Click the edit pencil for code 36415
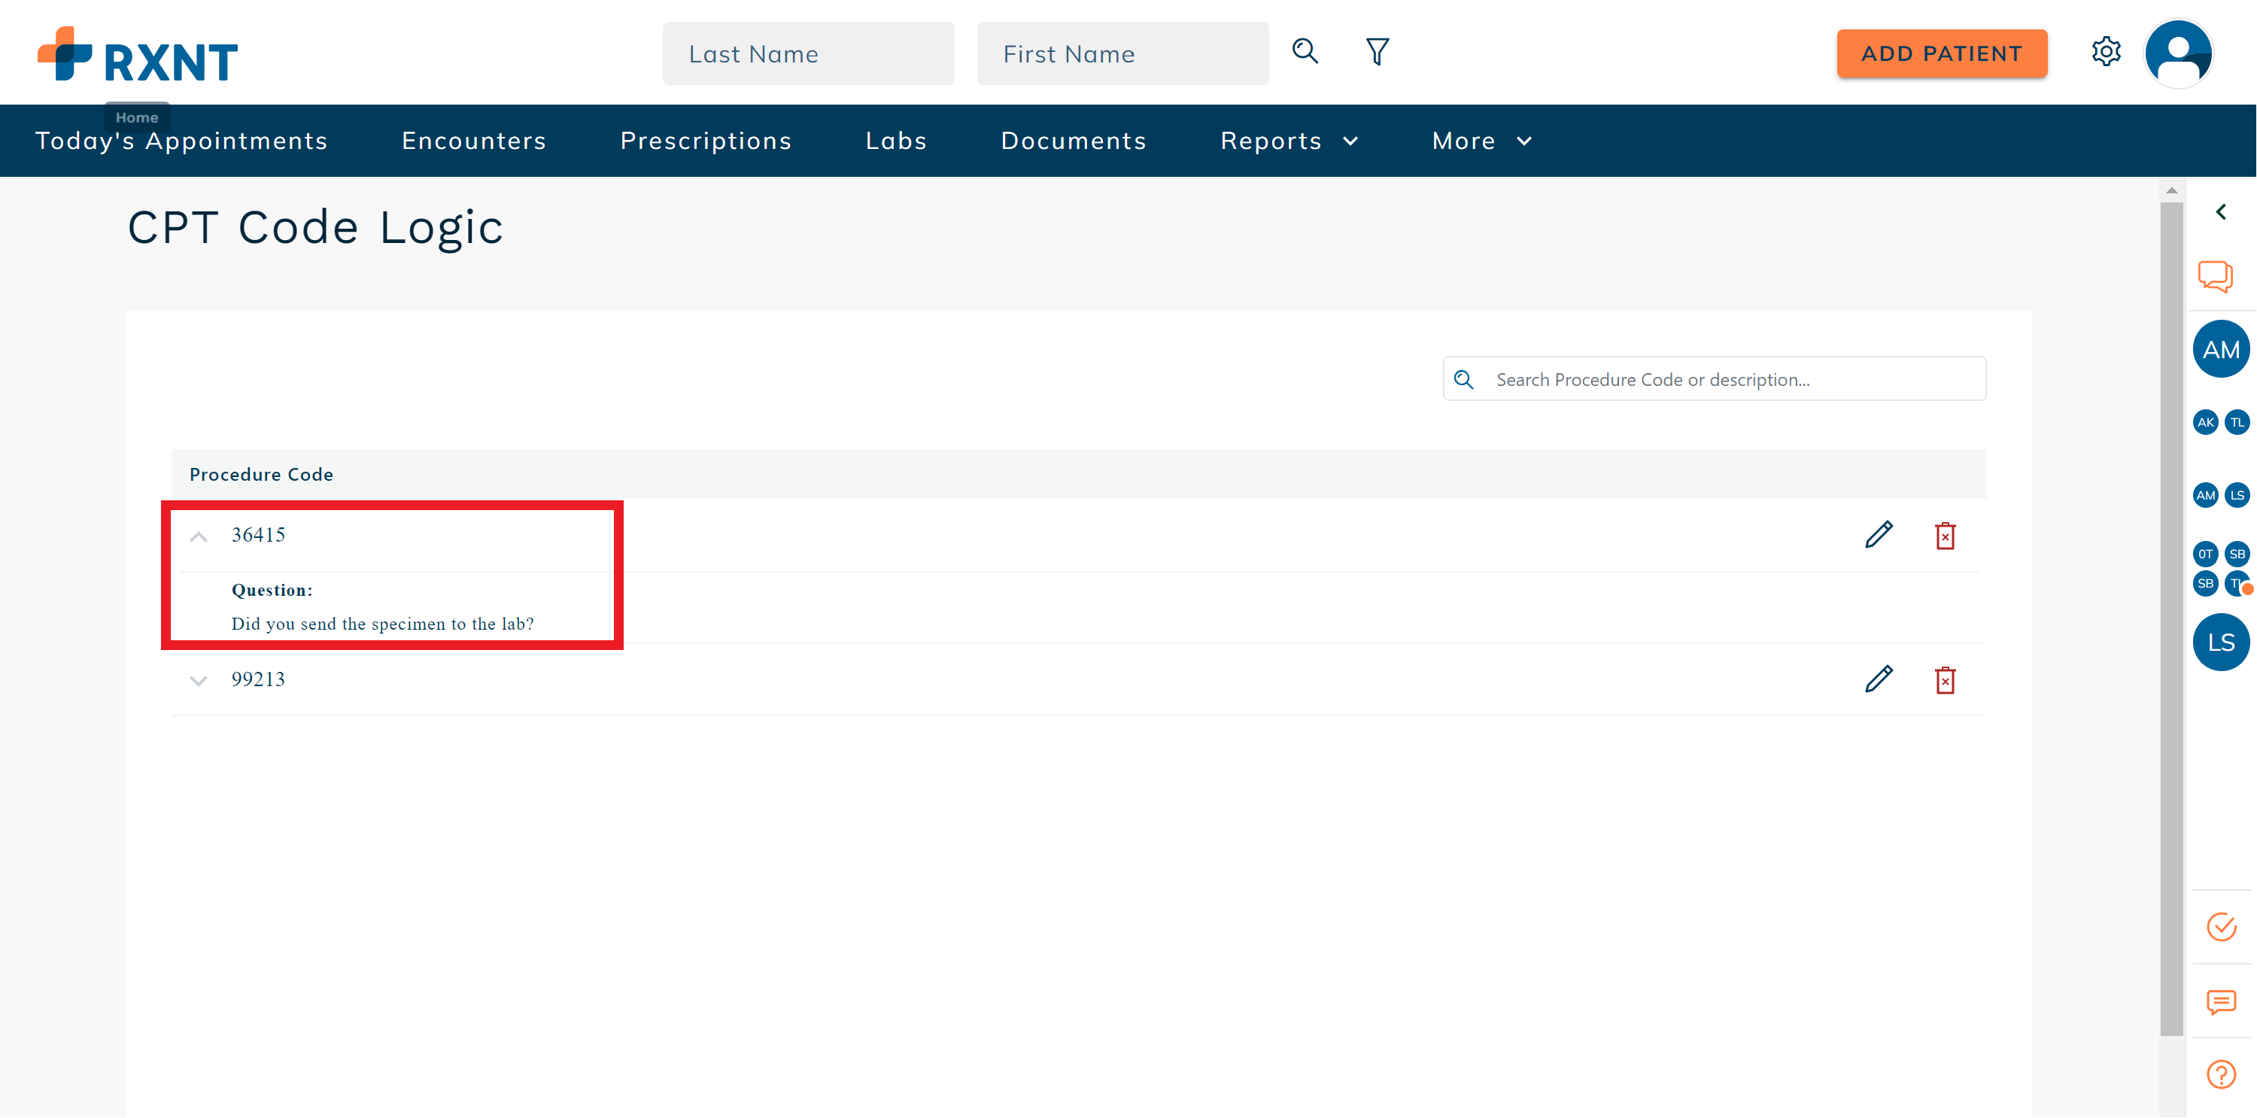The image size is (2257, 1118). click(x=1878, y=534)
